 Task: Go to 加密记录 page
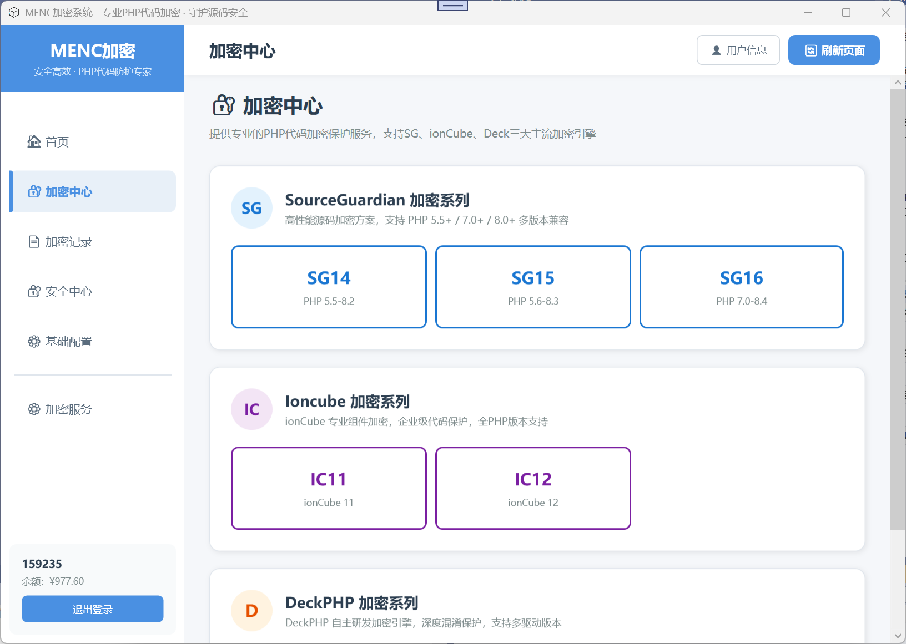coord(93,242)
